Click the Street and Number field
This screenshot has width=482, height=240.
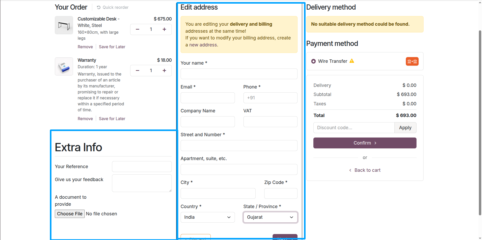coord(239,146)
